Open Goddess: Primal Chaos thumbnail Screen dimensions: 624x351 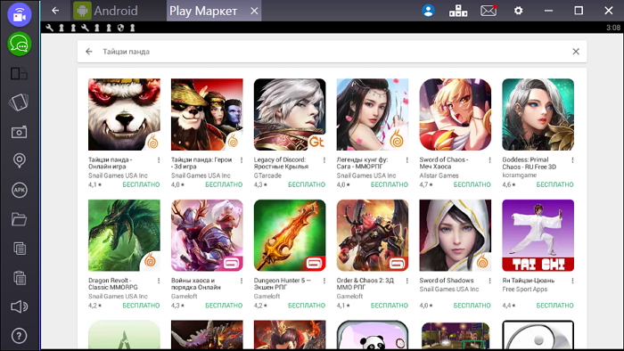pos(538,115)
